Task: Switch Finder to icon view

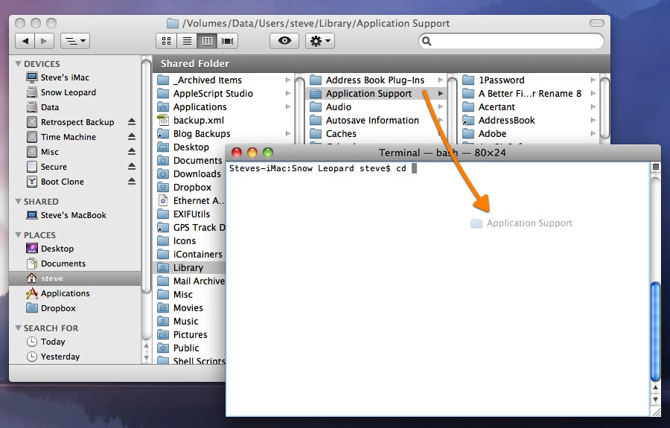Action: 166,41
